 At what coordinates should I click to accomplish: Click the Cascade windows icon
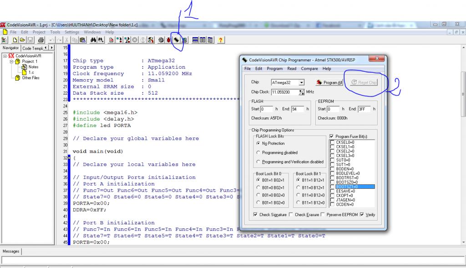point(210,40)
